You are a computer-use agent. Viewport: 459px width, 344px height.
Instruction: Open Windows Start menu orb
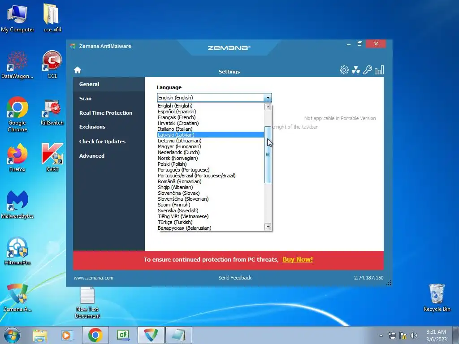coord(12,335)
